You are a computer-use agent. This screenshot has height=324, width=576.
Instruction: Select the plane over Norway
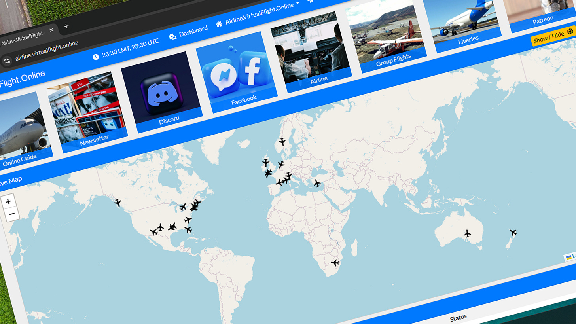click(x=282, y=141)
